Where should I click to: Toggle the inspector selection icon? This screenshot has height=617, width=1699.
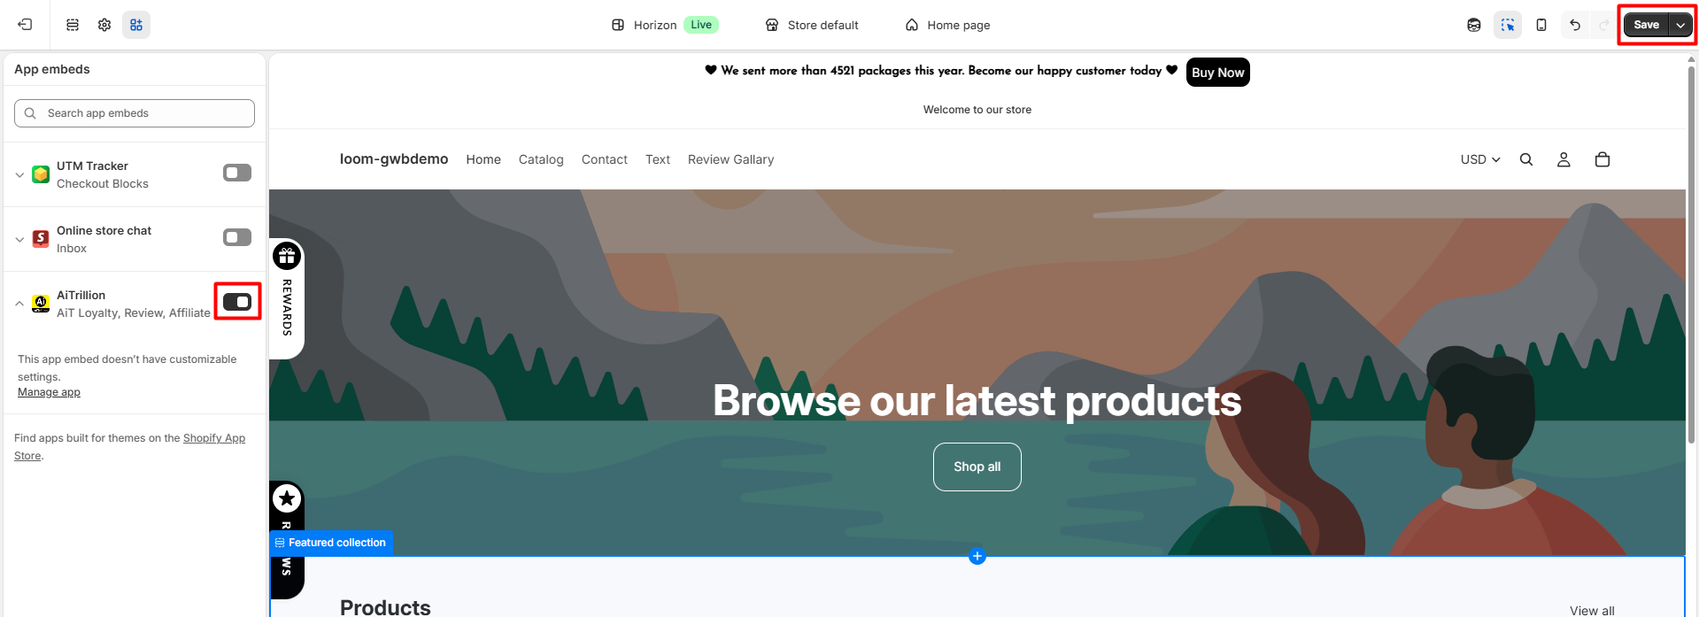1508,25
